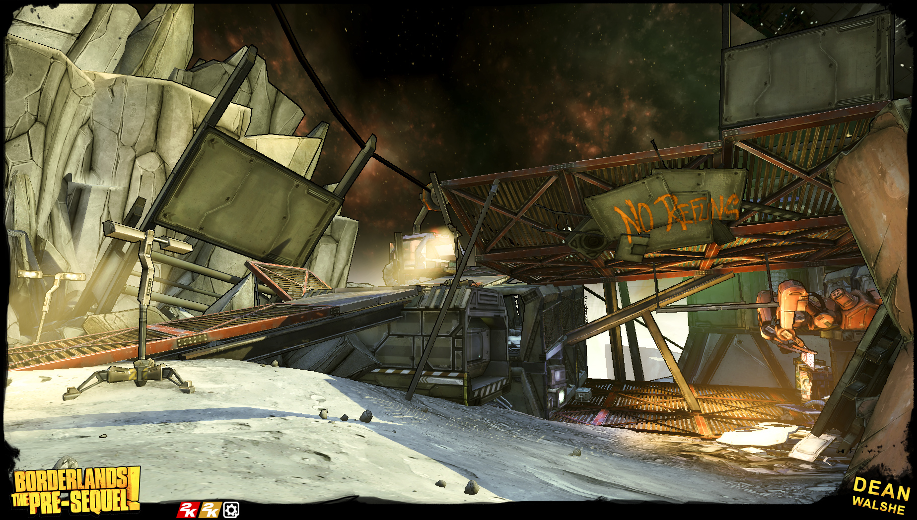
Task: Click the Gearbox gear logo icon
Action: (x=231, y=510)
